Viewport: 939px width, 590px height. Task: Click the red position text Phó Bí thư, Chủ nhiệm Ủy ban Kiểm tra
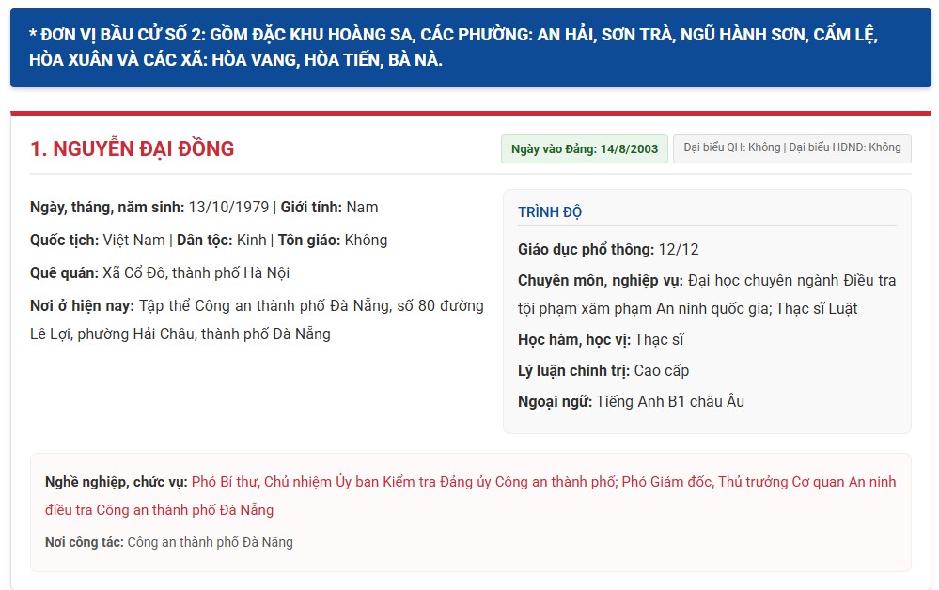[x=313, y=482]
